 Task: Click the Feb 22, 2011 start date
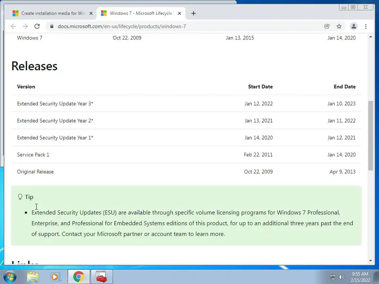coord(258,155)
